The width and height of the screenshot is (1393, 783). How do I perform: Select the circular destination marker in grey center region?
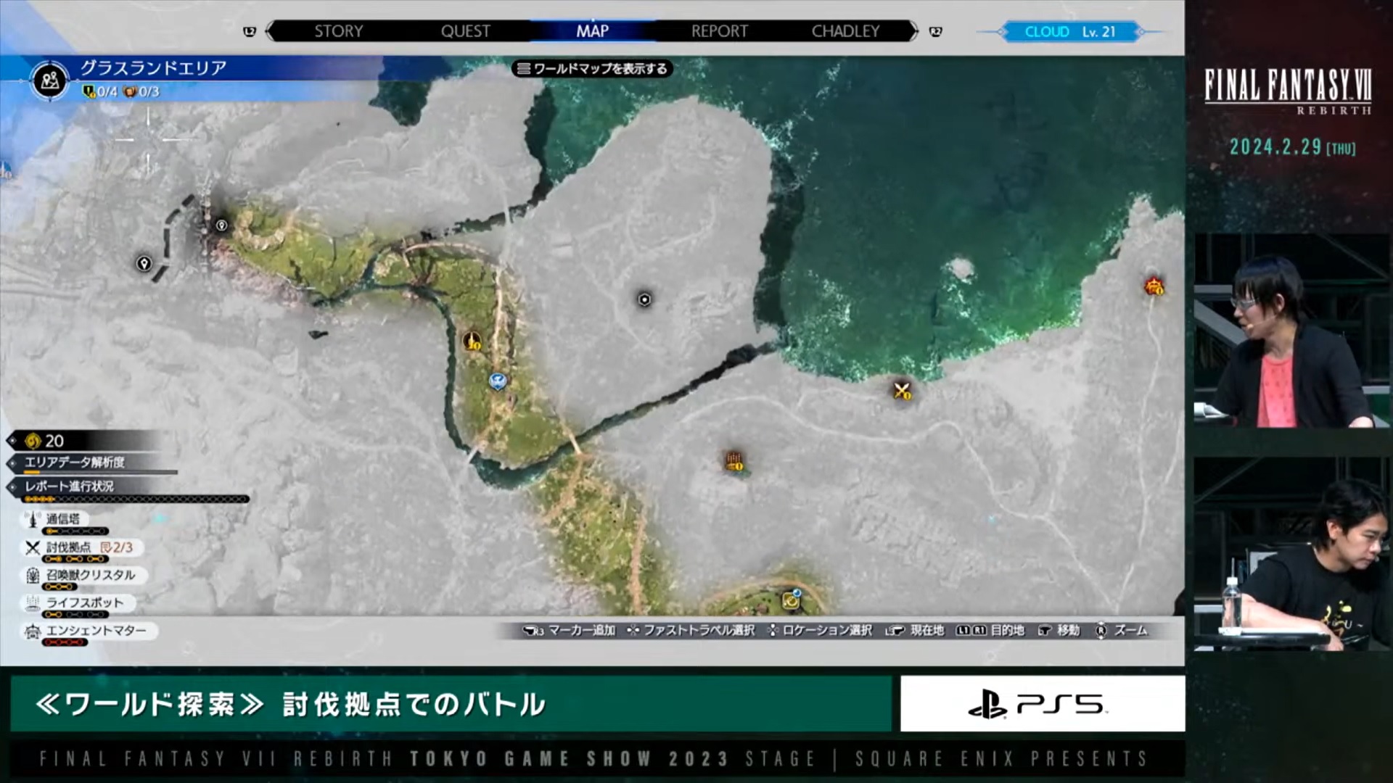point(644,299)
